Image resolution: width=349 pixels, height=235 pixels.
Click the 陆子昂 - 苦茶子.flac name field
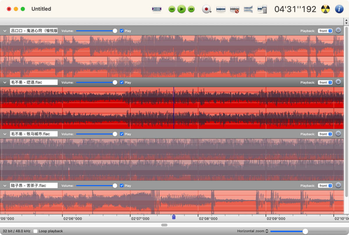(x=34, y=185)
